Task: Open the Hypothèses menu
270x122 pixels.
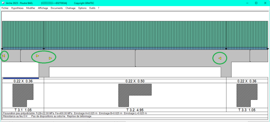Action: (x=18, y=8)
